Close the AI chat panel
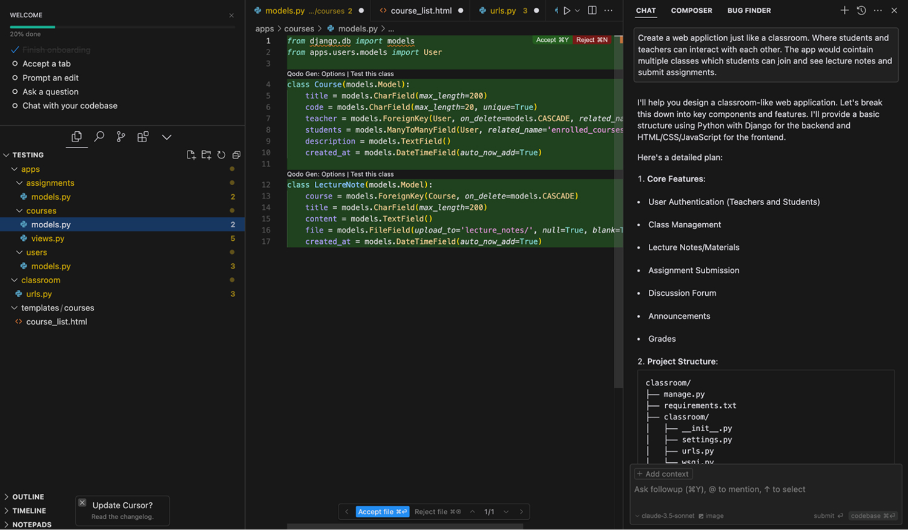The height and width of the screenshot is (530, 908). [894, 10]
